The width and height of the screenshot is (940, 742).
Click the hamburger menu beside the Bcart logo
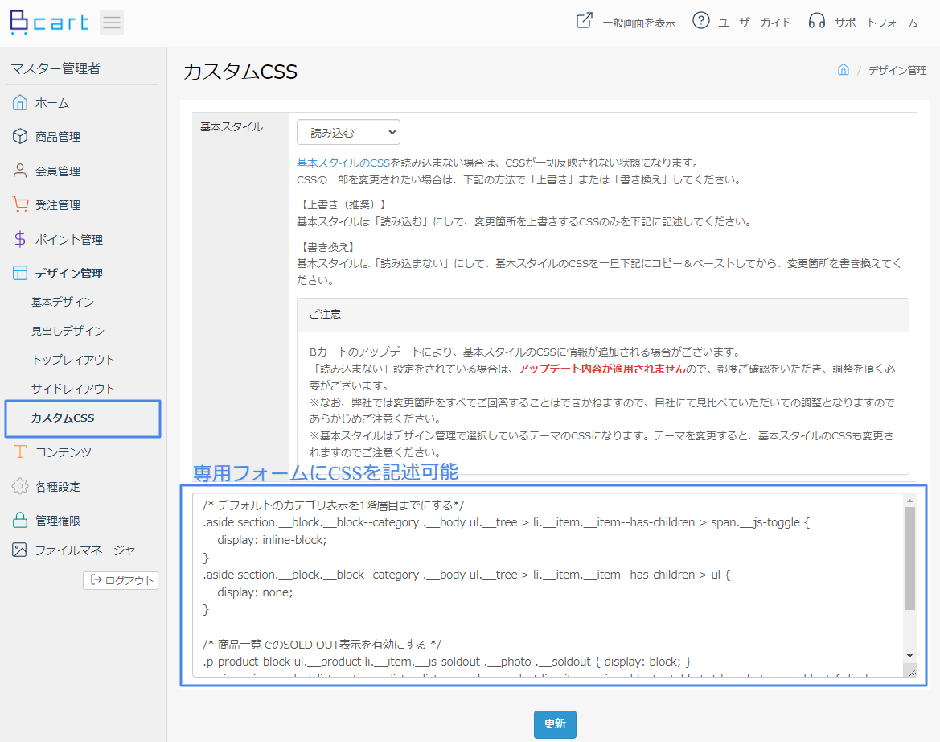(111, 22)
